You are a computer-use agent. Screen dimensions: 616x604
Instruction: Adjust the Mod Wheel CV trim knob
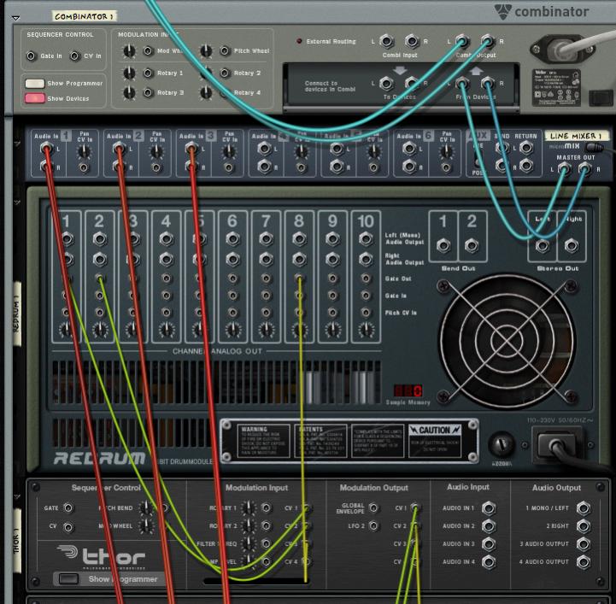click(x=129, y=50)
